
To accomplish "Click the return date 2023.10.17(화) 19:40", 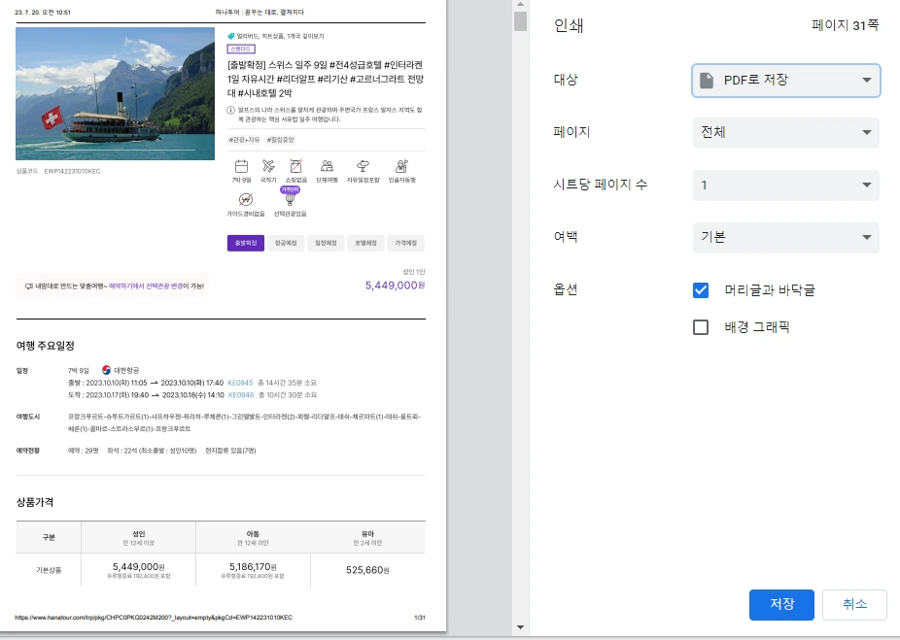I will (x=118, y=395).
